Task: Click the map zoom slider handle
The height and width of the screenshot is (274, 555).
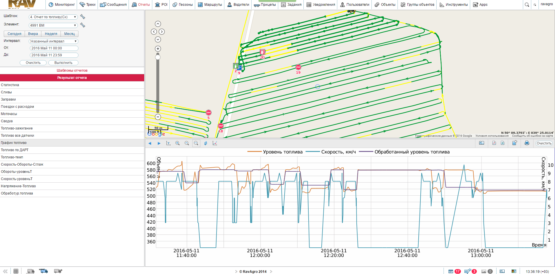Action: click(x=158, y=57)
